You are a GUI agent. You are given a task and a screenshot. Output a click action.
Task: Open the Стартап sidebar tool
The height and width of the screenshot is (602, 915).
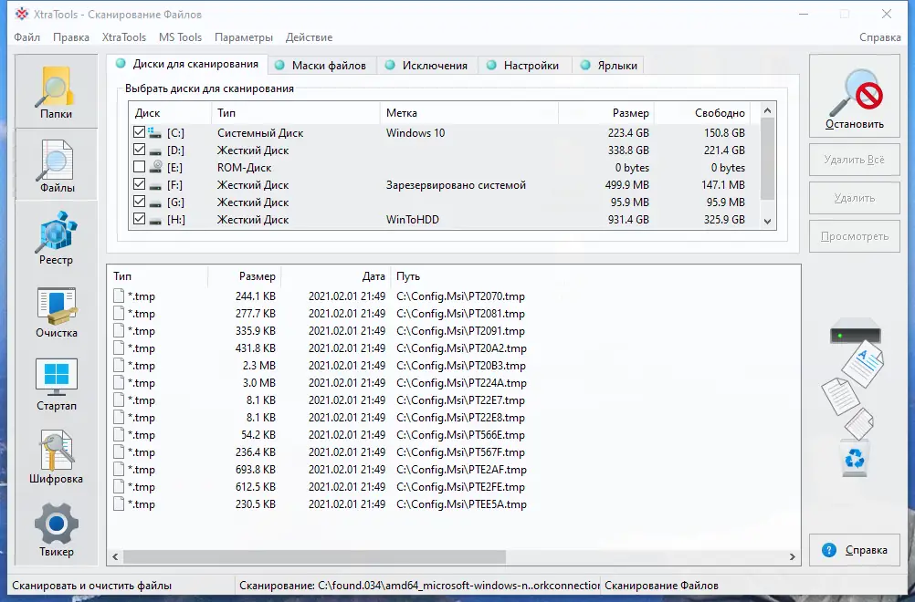pyautogui.click(x=56, y=384)
